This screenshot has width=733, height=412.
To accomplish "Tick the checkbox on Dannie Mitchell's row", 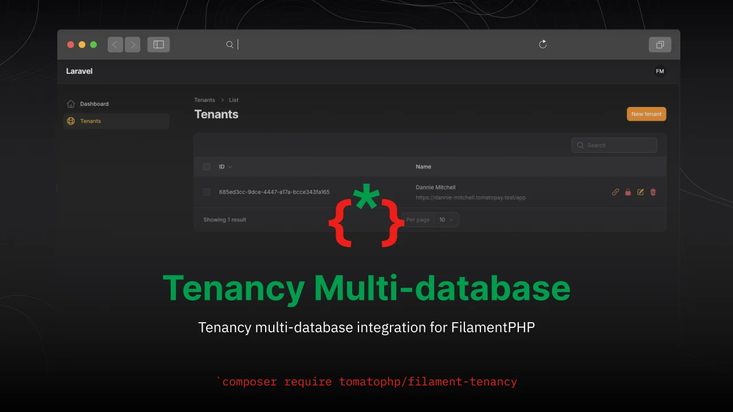I will (x=207, y=192).
